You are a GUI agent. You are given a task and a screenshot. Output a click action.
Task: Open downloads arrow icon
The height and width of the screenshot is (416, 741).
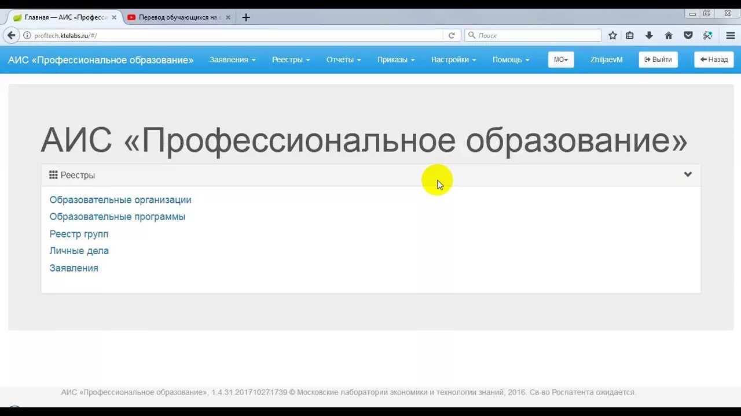(649, 35)
